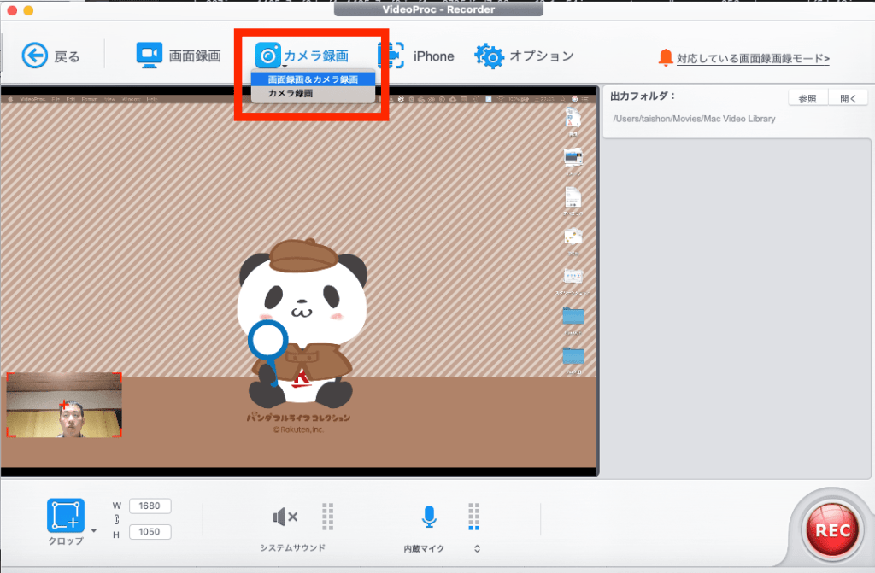Select 画面録画＆カメラ録画 from the menu

(313, 79)
